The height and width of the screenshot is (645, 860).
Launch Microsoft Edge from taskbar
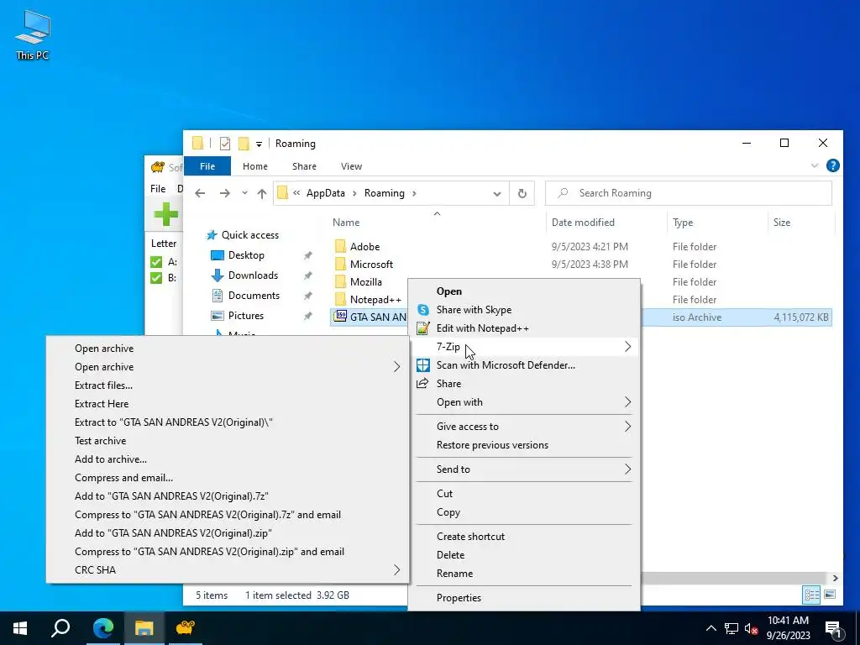[102, 628]
